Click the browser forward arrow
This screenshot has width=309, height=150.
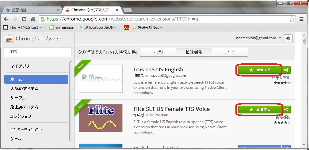(15, 19)
